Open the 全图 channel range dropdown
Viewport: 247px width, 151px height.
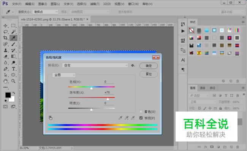pos(64,75)
